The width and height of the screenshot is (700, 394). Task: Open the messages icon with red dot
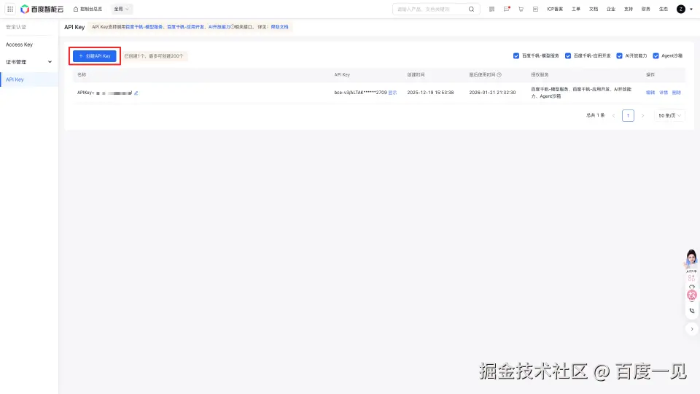point(506,9)
